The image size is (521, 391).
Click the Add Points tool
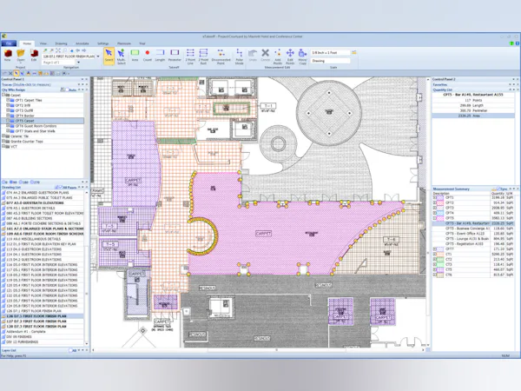click(x=278, y=56)
